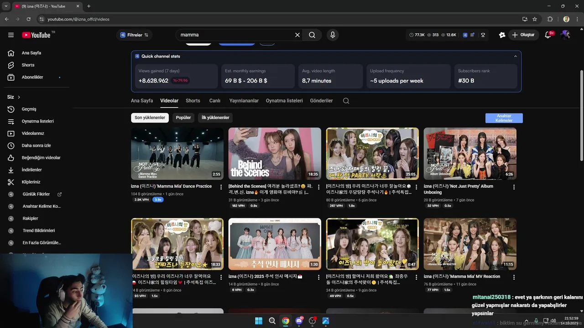Open the Yayınlananlar tab

[x=244, y=101]
